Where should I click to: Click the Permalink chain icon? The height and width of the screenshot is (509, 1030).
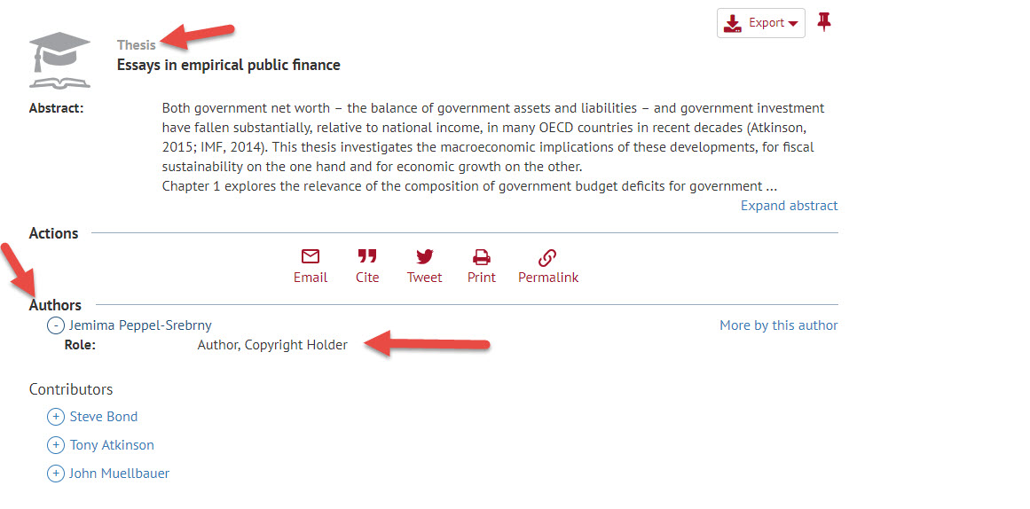[x=547, y=256]
